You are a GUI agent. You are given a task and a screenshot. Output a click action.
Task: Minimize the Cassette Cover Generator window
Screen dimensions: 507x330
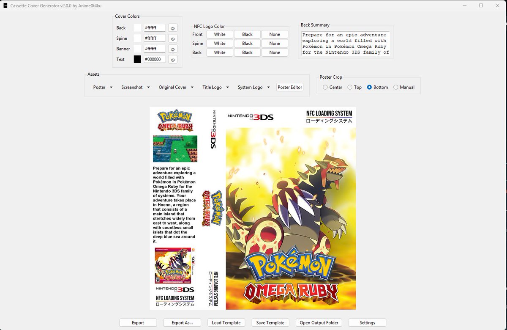(x=464, y=5)
